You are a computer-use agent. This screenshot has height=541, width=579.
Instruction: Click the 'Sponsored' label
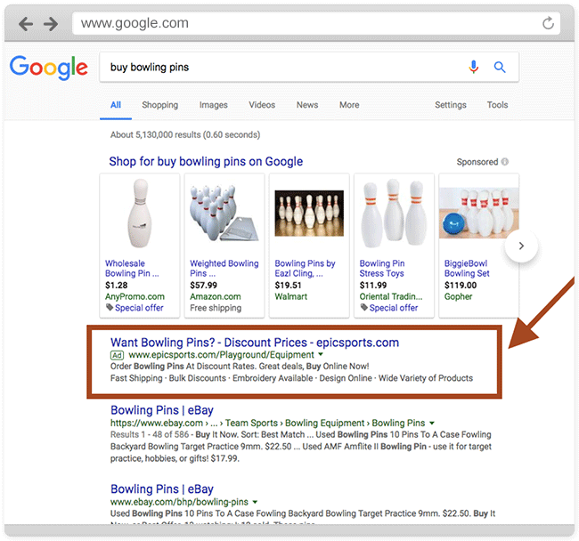[x=477, y=162]
